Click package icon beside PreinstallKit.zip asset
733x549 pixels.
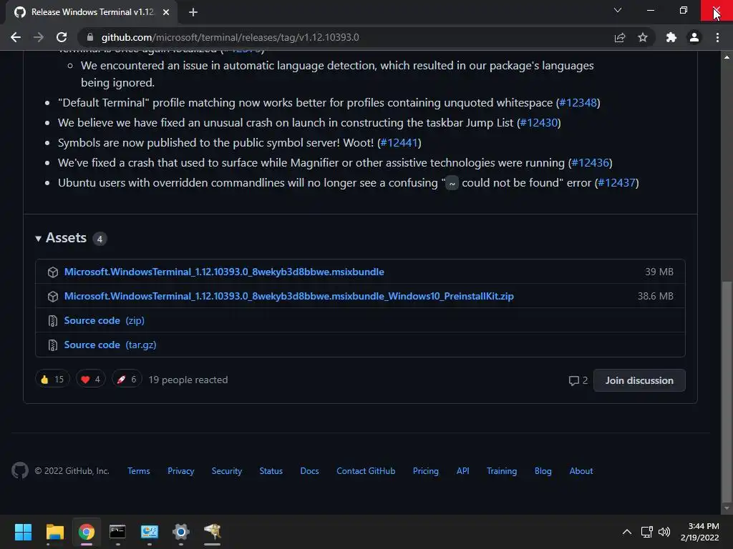[53, 297]
